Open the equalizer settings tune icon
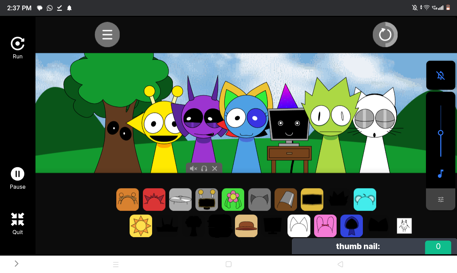 tap(441, 199)
